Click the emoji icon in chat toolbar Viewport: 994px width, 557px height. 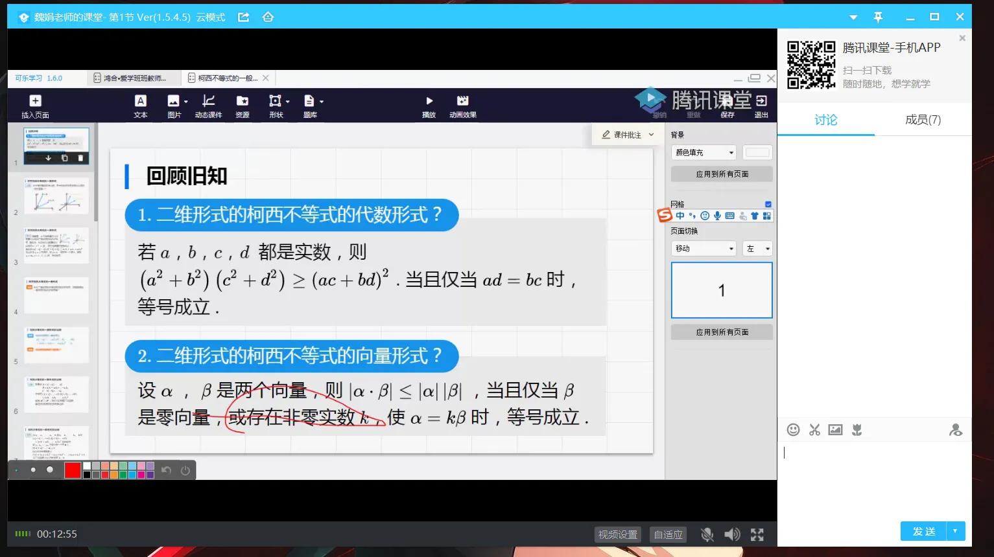[x=793, y=429]
